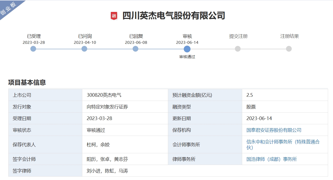Click date 2023-06-14 under 审核 stage
333x180 pixels.
pyautogui.click(x=187, y=42)
